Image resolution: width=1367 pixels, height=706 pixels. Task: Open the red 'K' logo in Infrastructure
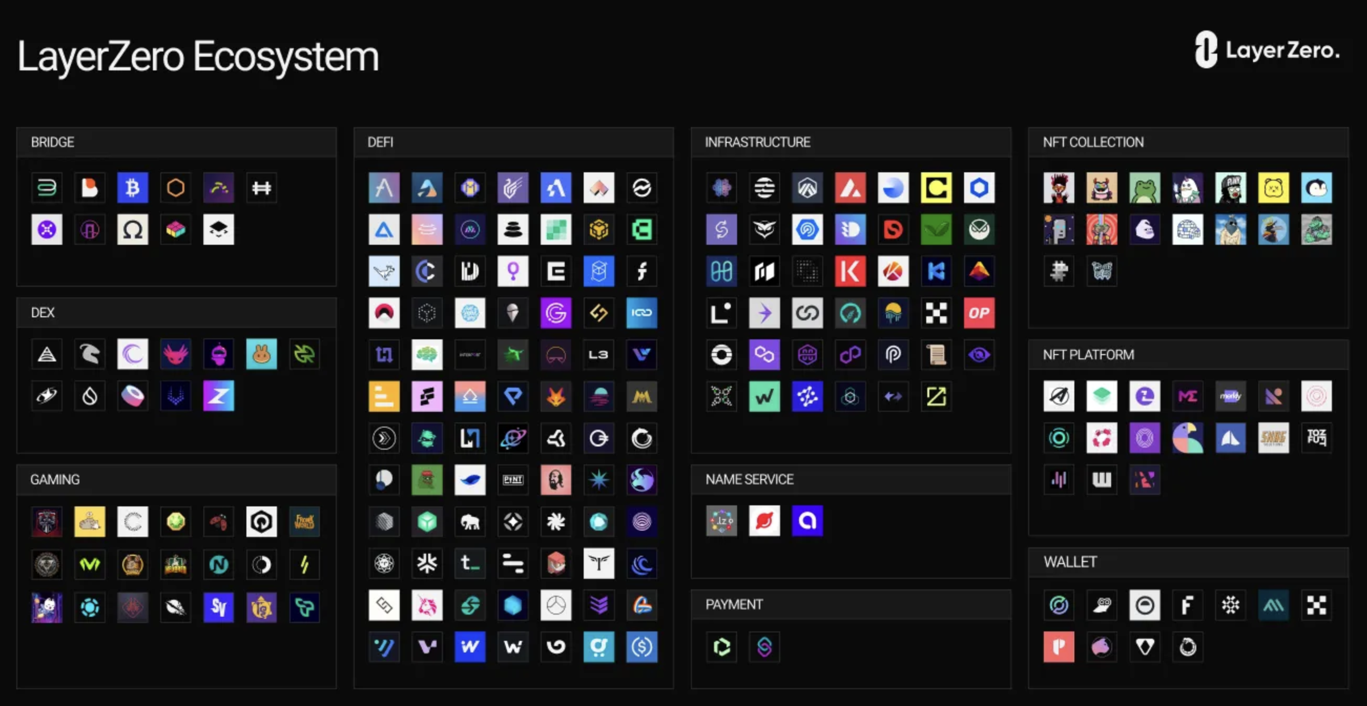(x=850, y=272)
